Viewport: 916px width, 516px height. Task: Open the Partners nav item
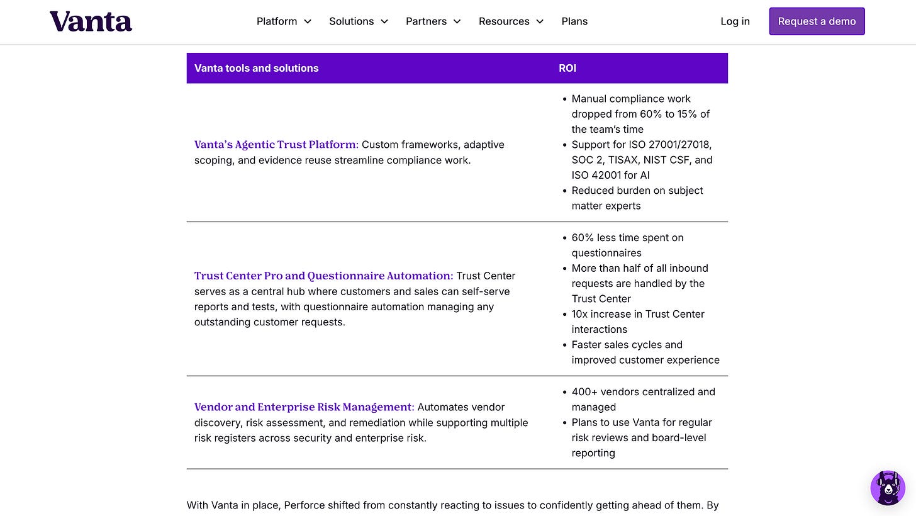coord(426,21)
